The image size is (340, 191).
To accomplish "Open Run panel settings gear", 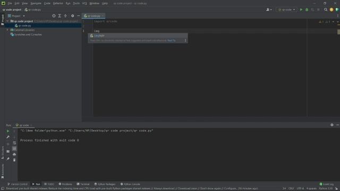I will tap(331, 125).
